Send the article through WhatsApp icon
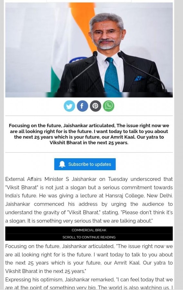The width and height of the screenshot is (183, 290). [109, 106]
